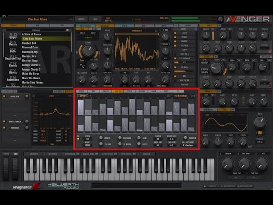Viewport: 273px width, 205px height.
Task: Select the highlighted orange oscillator tab
Action: point(105,26)
